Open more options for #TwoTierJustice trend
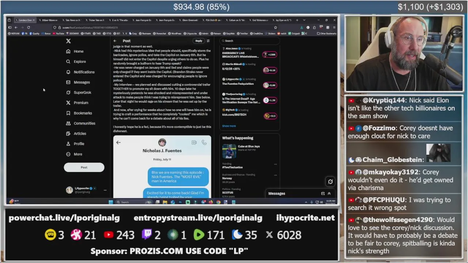The image size is (468, 263). point(275,164)
